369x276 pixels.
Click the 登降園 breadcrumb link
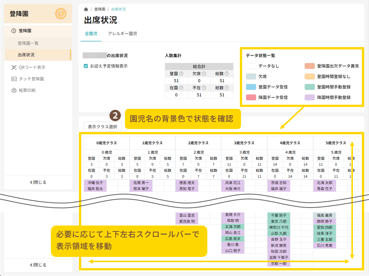[100, 9]
